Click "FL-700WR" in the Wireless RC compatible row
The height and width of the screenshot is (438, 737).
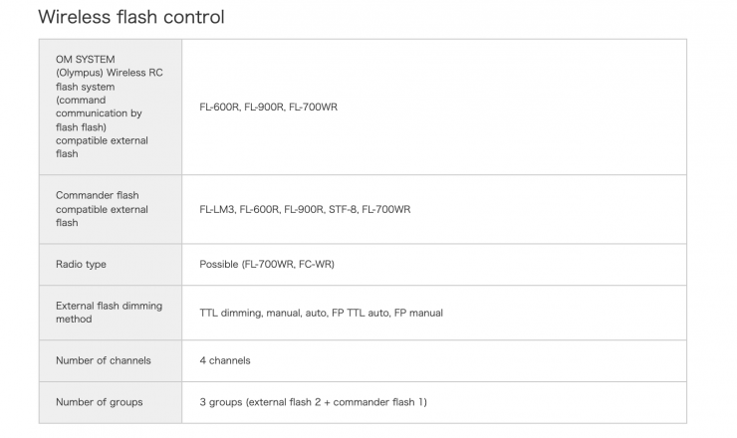[x=314, y=107]
